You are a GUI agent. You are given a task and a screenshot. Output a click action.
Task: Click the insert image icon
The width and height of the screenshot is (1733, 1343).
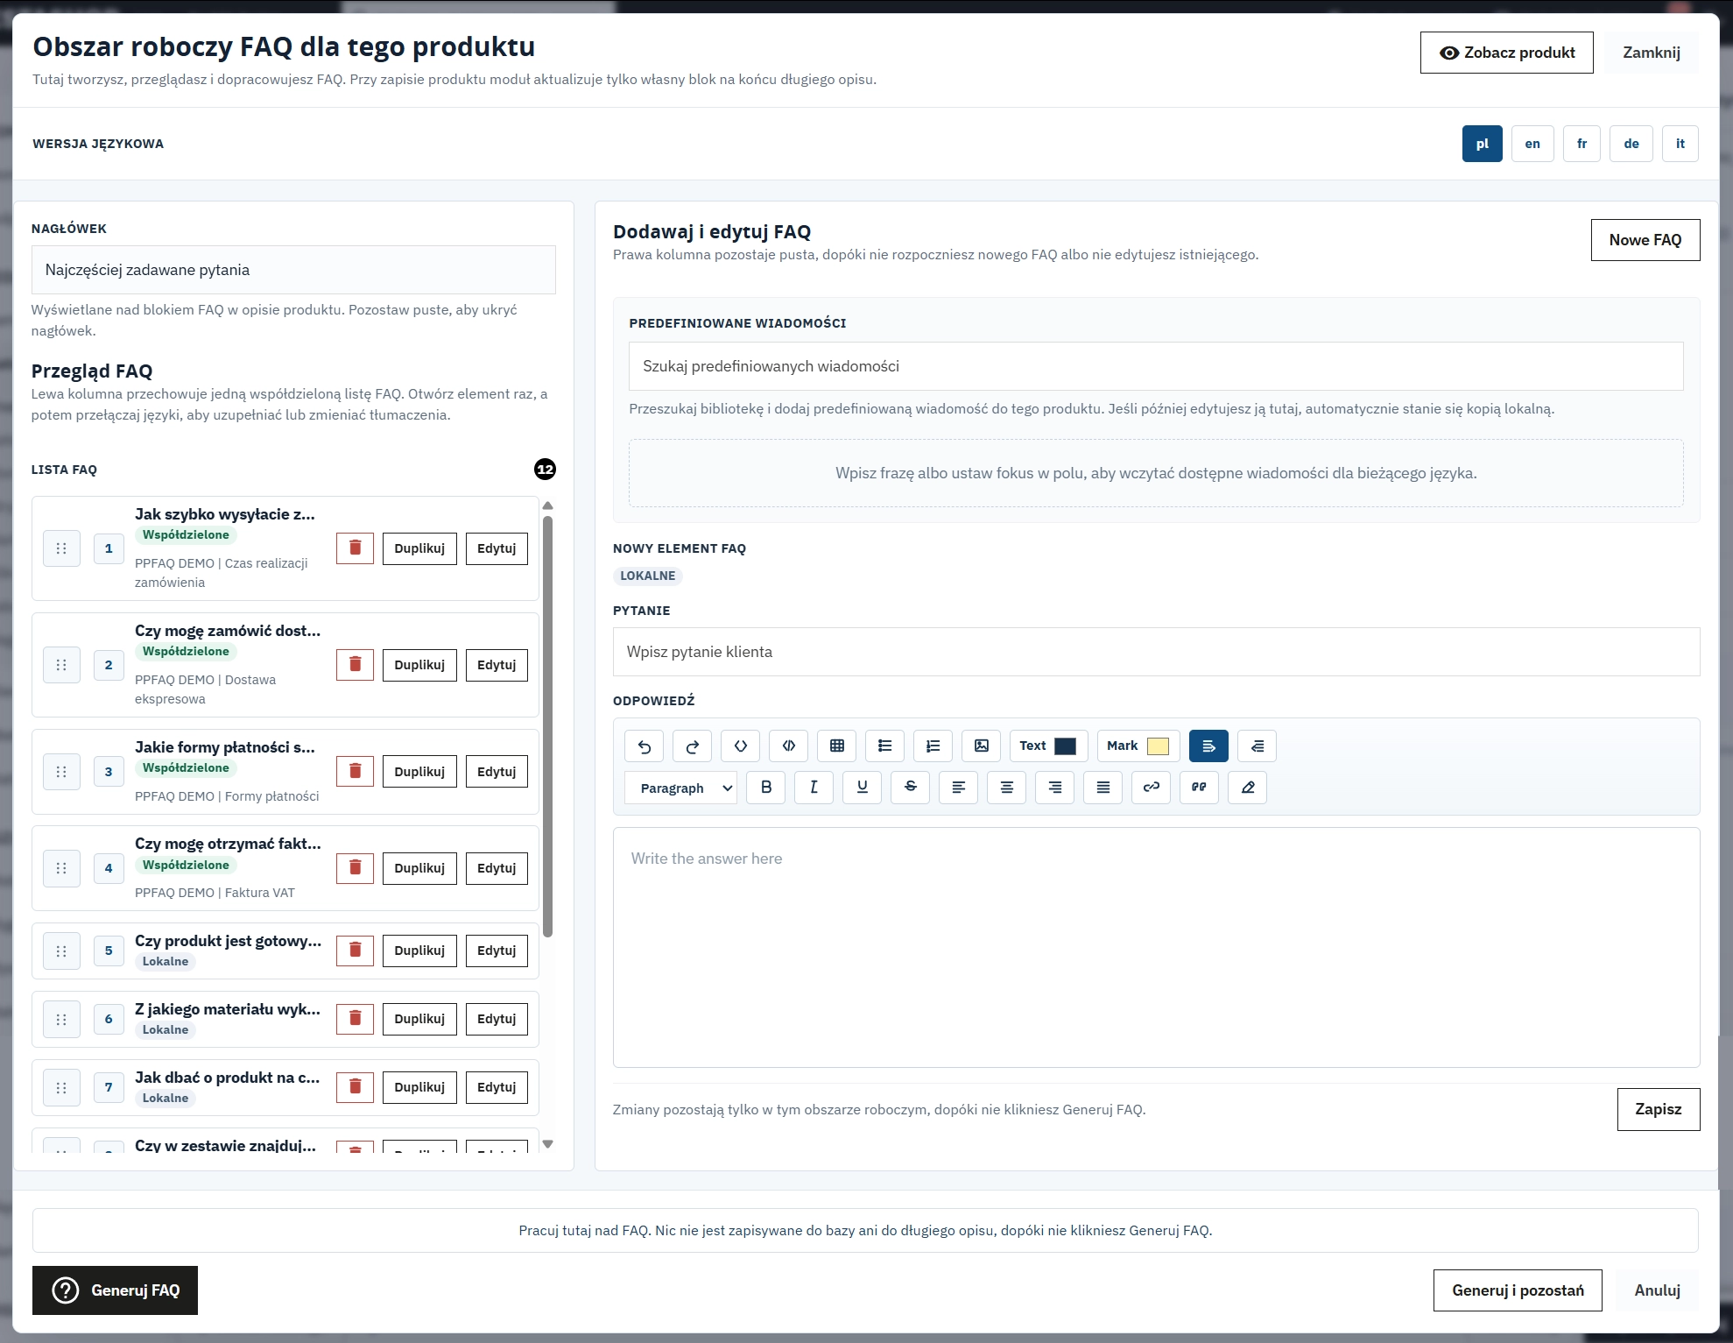[x=981, y=746]
